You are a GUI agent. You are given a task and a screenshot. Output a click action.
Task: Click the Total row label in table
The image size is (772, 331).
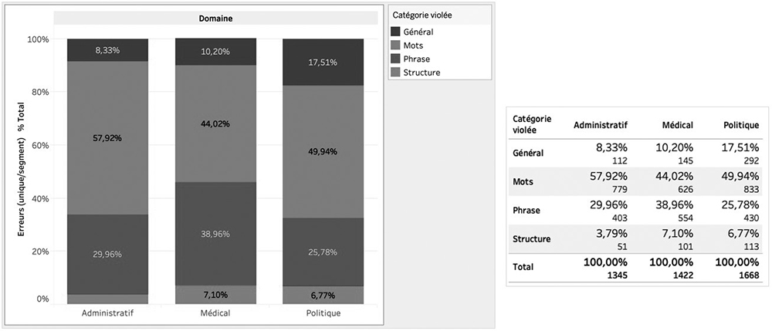click(x=522, y=267)
